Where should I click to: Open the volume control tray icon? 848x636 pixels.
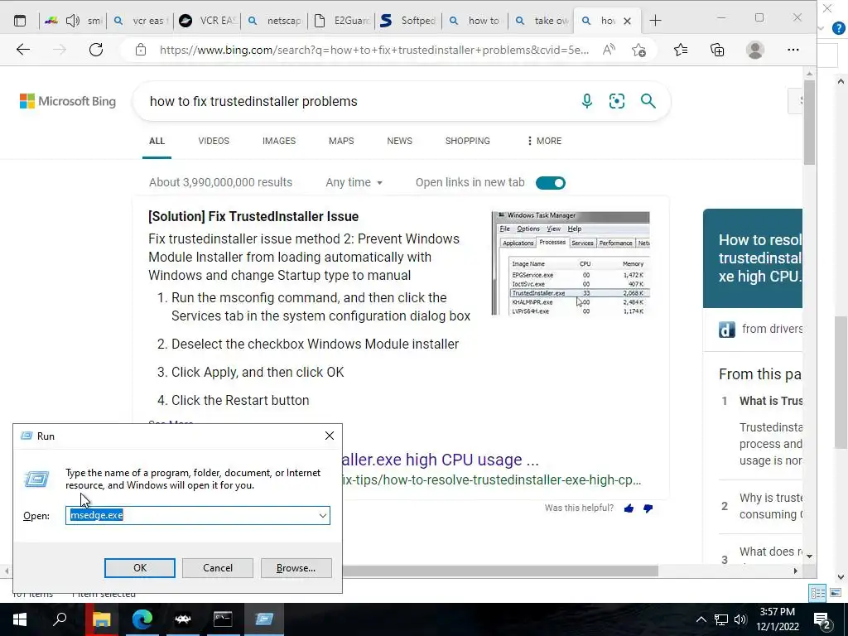[x=740, y=619]
